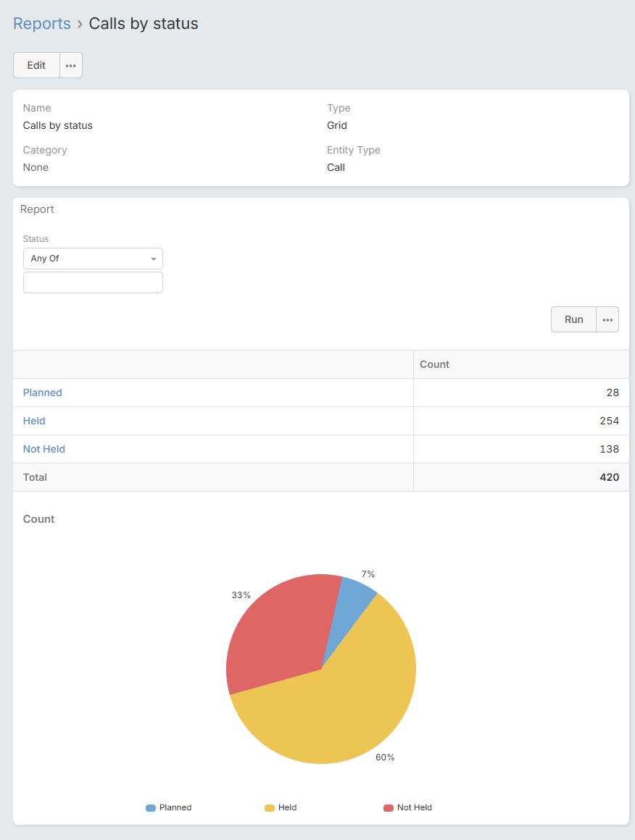Open the Planned calls link
635x840 pixels.
(43, 392)
